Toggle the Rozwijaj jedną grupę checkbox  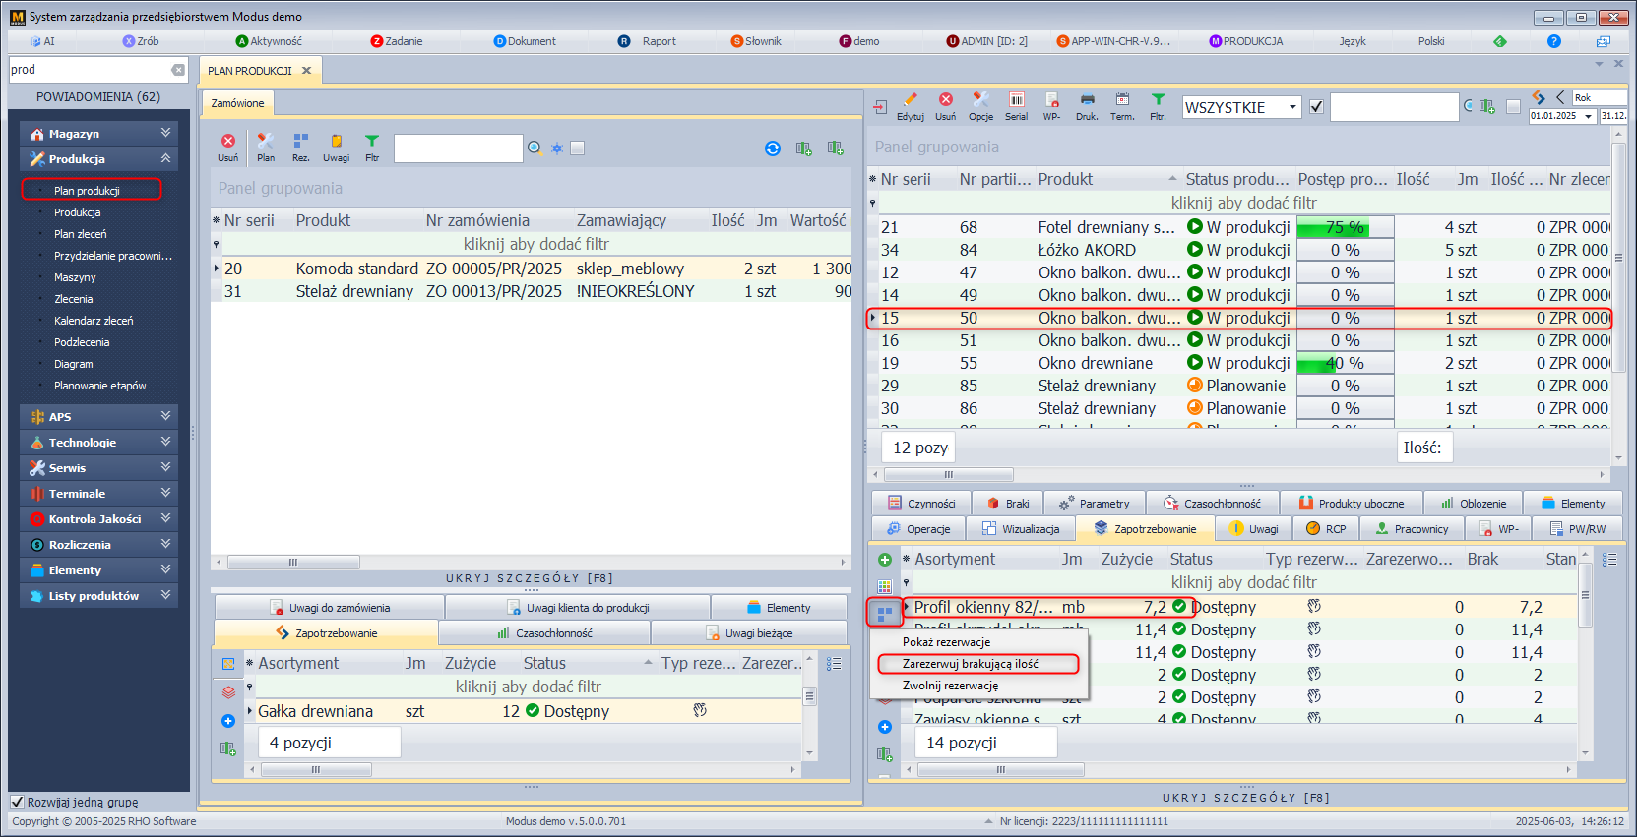coord(17,802)
